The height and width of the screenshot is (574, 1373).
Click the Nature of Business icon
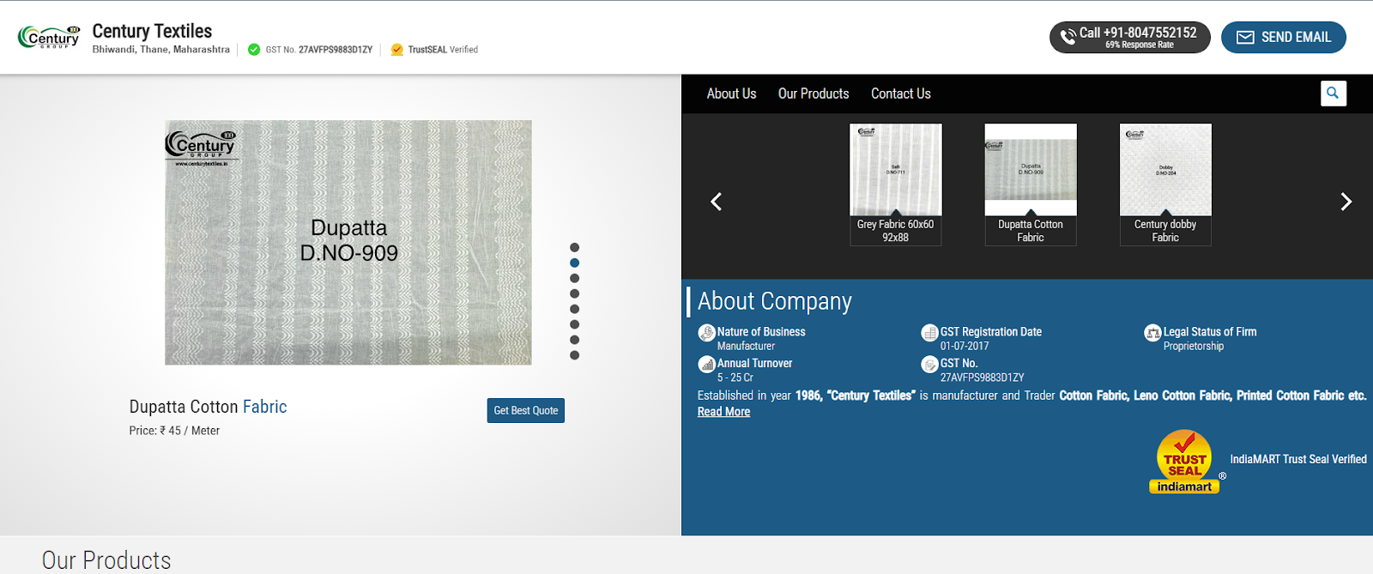tap(706, 333)
